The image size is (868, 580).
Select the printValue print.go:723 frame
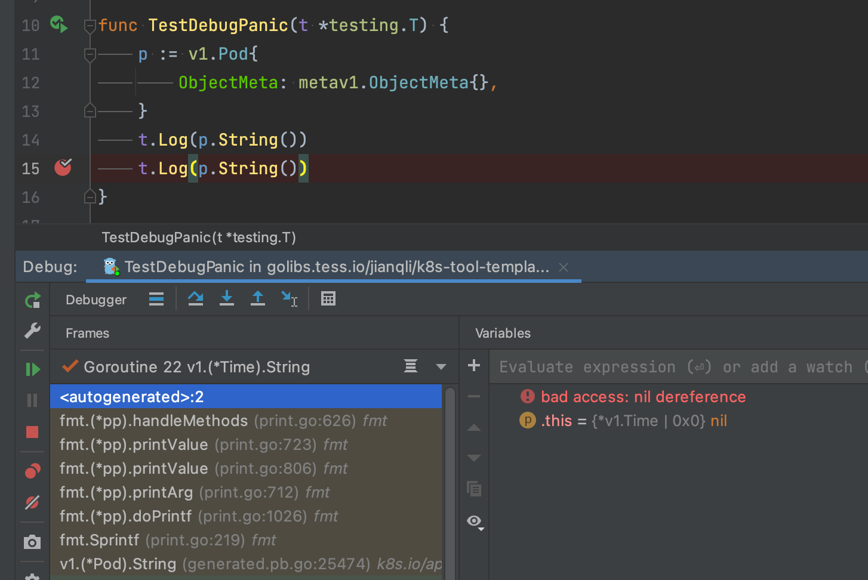tap(246, 445)
